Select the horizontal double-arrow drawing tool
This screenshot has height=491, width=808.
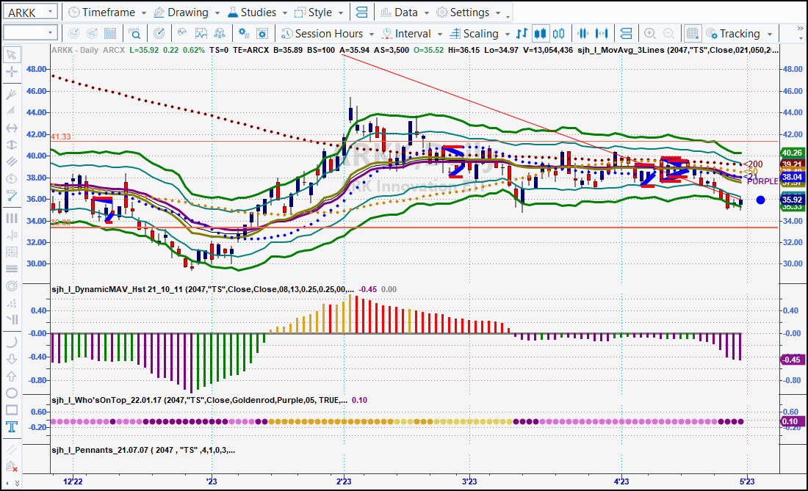[x=11, y=128]
